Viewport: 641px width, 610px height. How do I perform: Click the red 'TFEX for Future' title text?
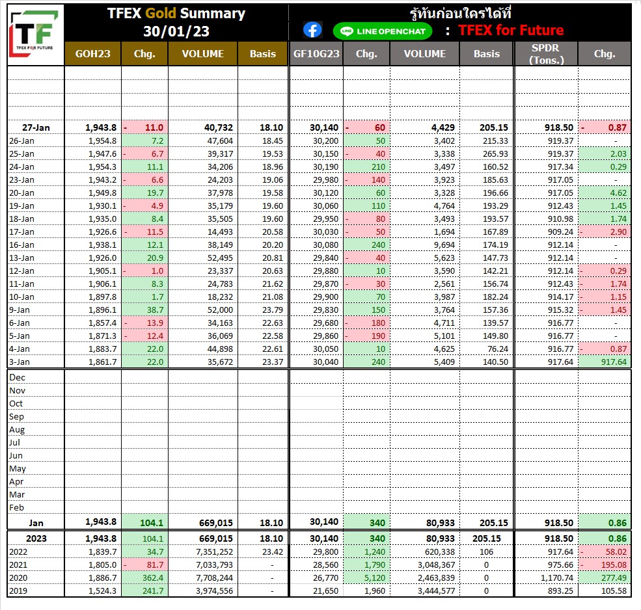point(511,30)
